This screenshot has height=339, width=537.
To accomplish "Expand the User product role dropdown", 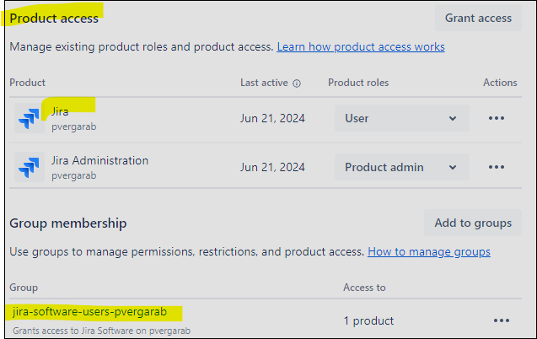I will click(x=401, y=119).
